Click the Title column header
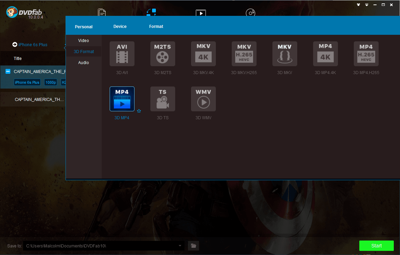The width and height of the screenshot is (400, 255). (18, 58)
